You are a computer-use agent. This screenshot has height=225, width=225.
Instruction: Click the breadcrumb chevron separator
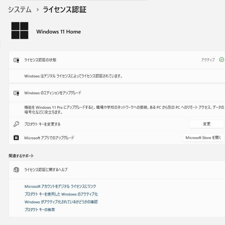(x=37, y=10)
